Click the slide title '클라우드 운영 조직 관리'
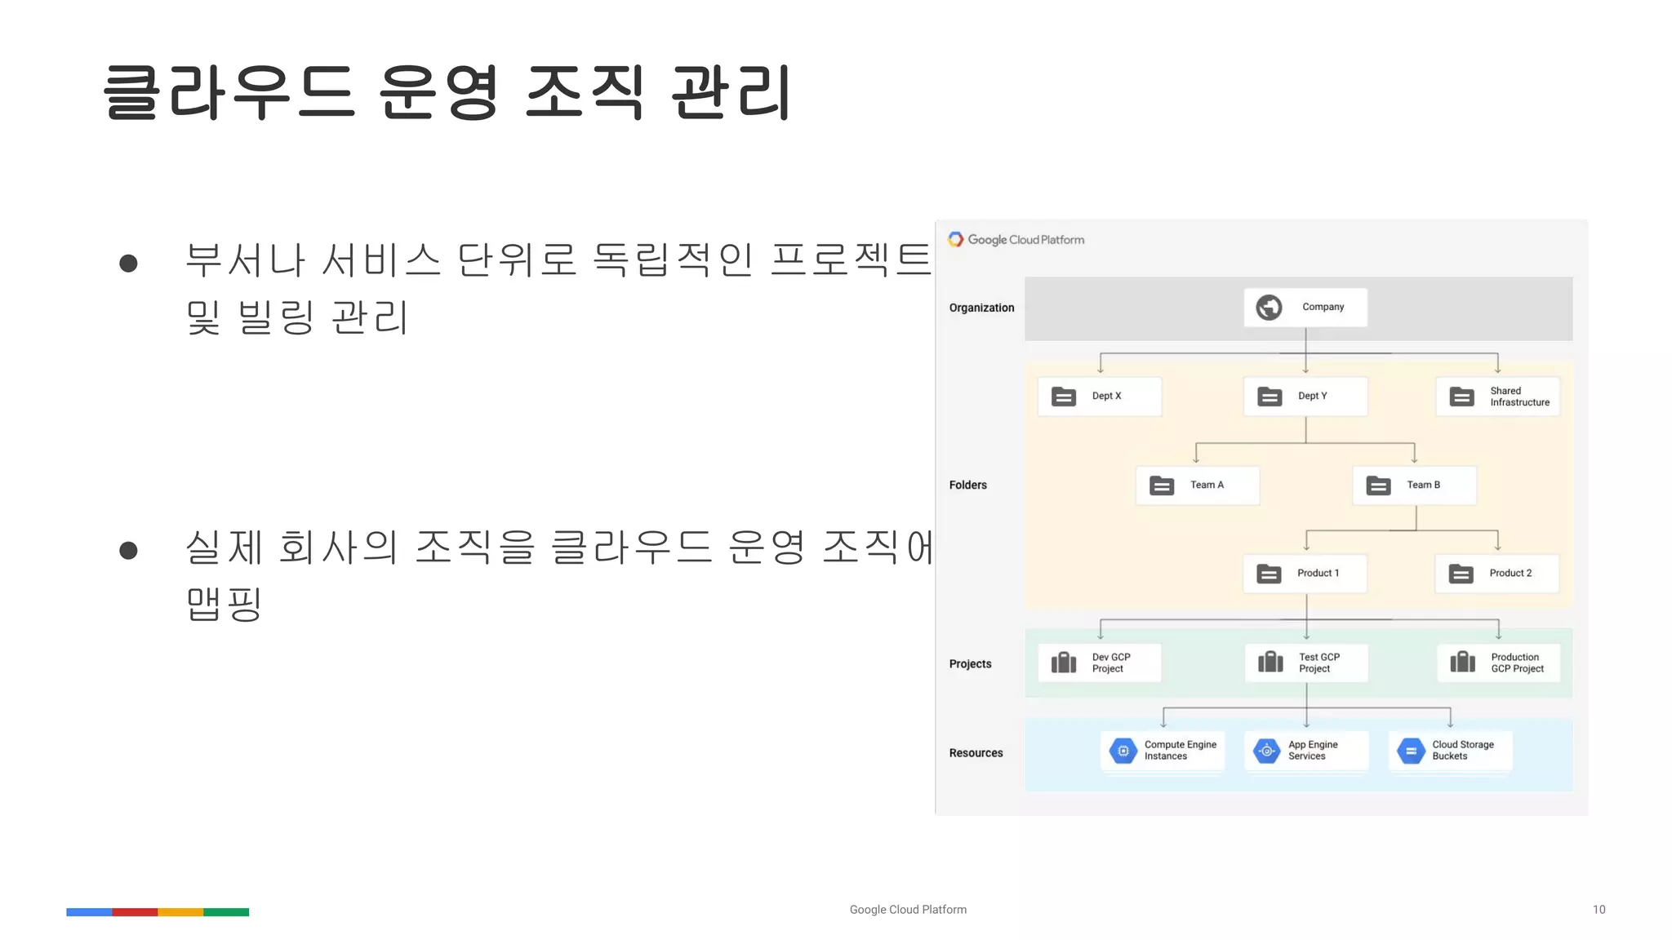The height and width of the screenshot is (940, 1672). point(447,92)
